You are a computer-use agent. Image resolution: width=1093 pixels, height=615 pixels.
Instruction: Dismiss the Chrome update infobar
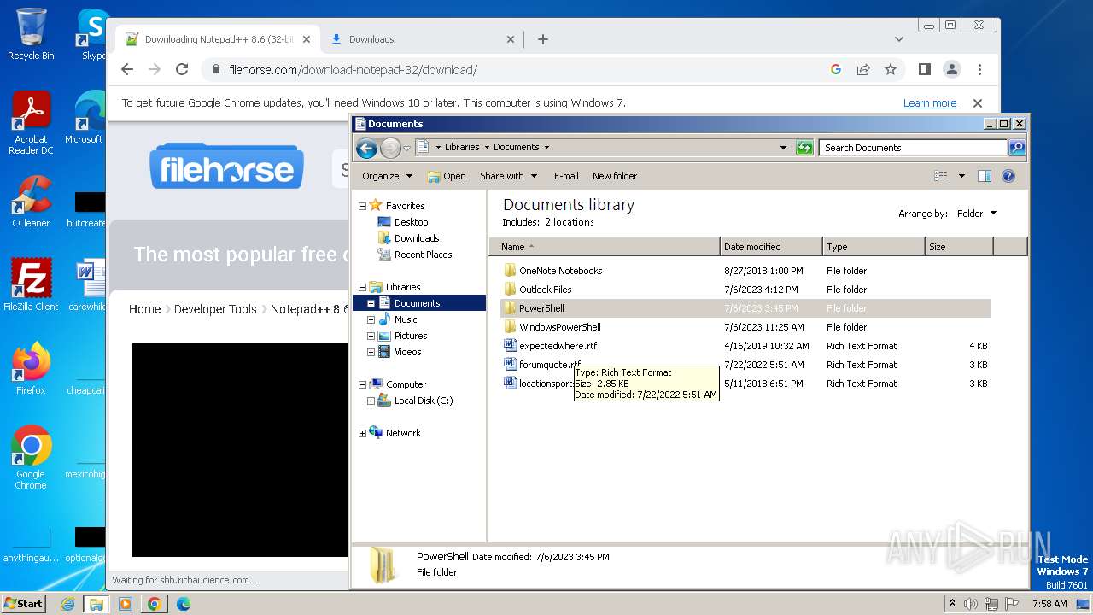(978, 103)
